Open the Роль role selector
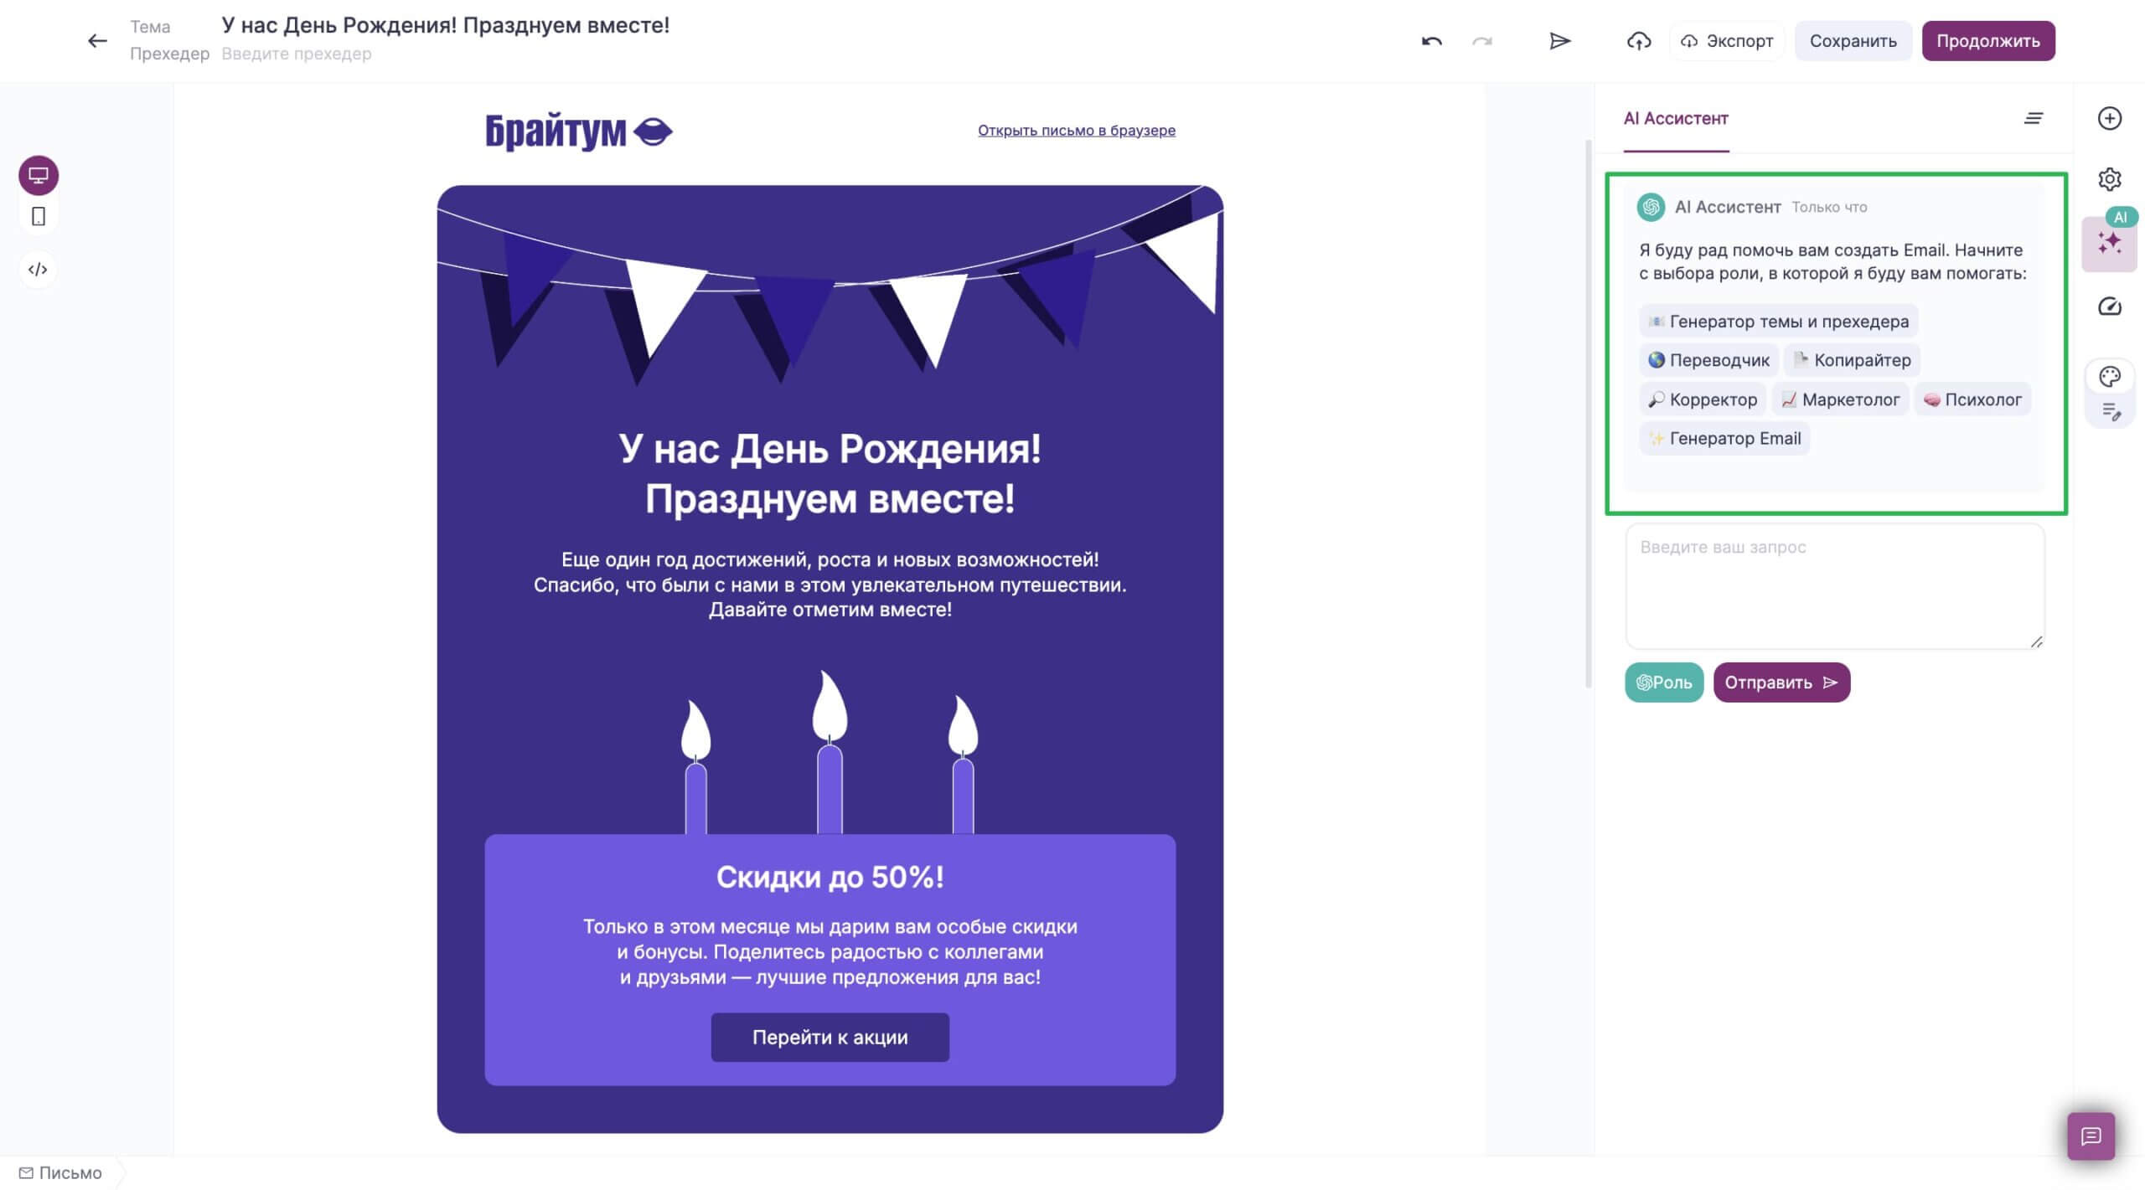This screenshot has height=1190, width=2145. 1664,683
